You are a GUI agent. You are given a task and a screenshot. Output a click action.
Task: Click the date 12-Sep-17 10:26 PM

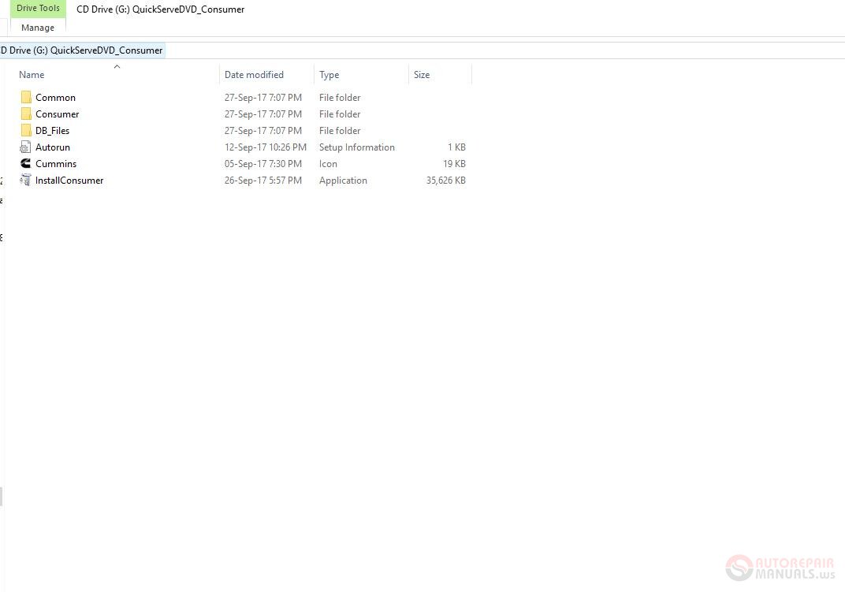[x=265, y=147]
